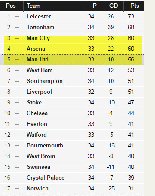Click Man Utd's 56 points value

131,59
